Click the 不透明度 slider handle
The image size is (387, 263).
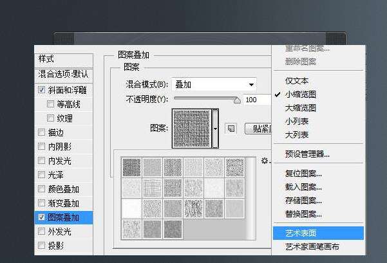tap(237, 100)
